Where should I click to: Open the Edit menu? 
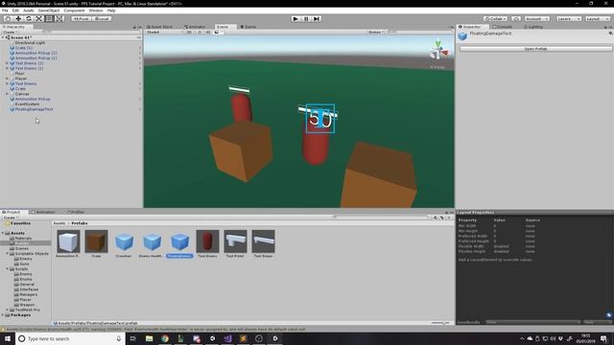pyautogui.click(x=15, y=11)
